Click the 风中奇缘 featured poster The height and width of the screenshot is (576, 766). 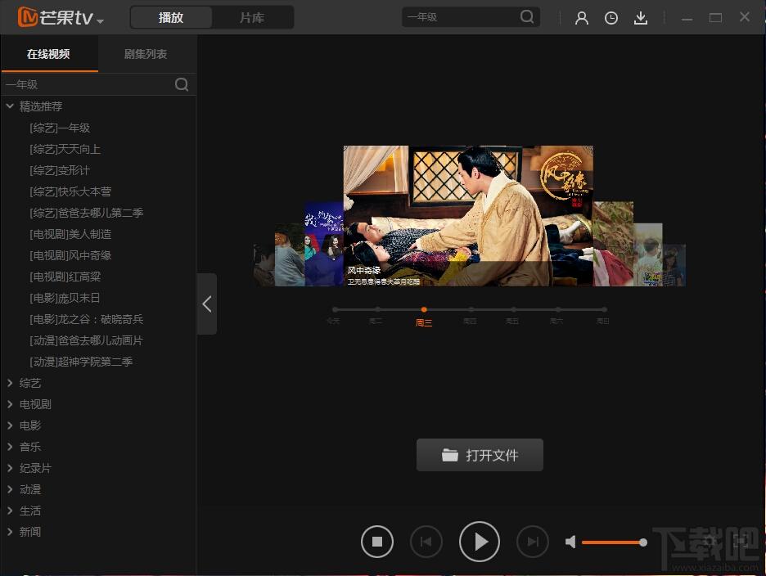pos(468,215)
